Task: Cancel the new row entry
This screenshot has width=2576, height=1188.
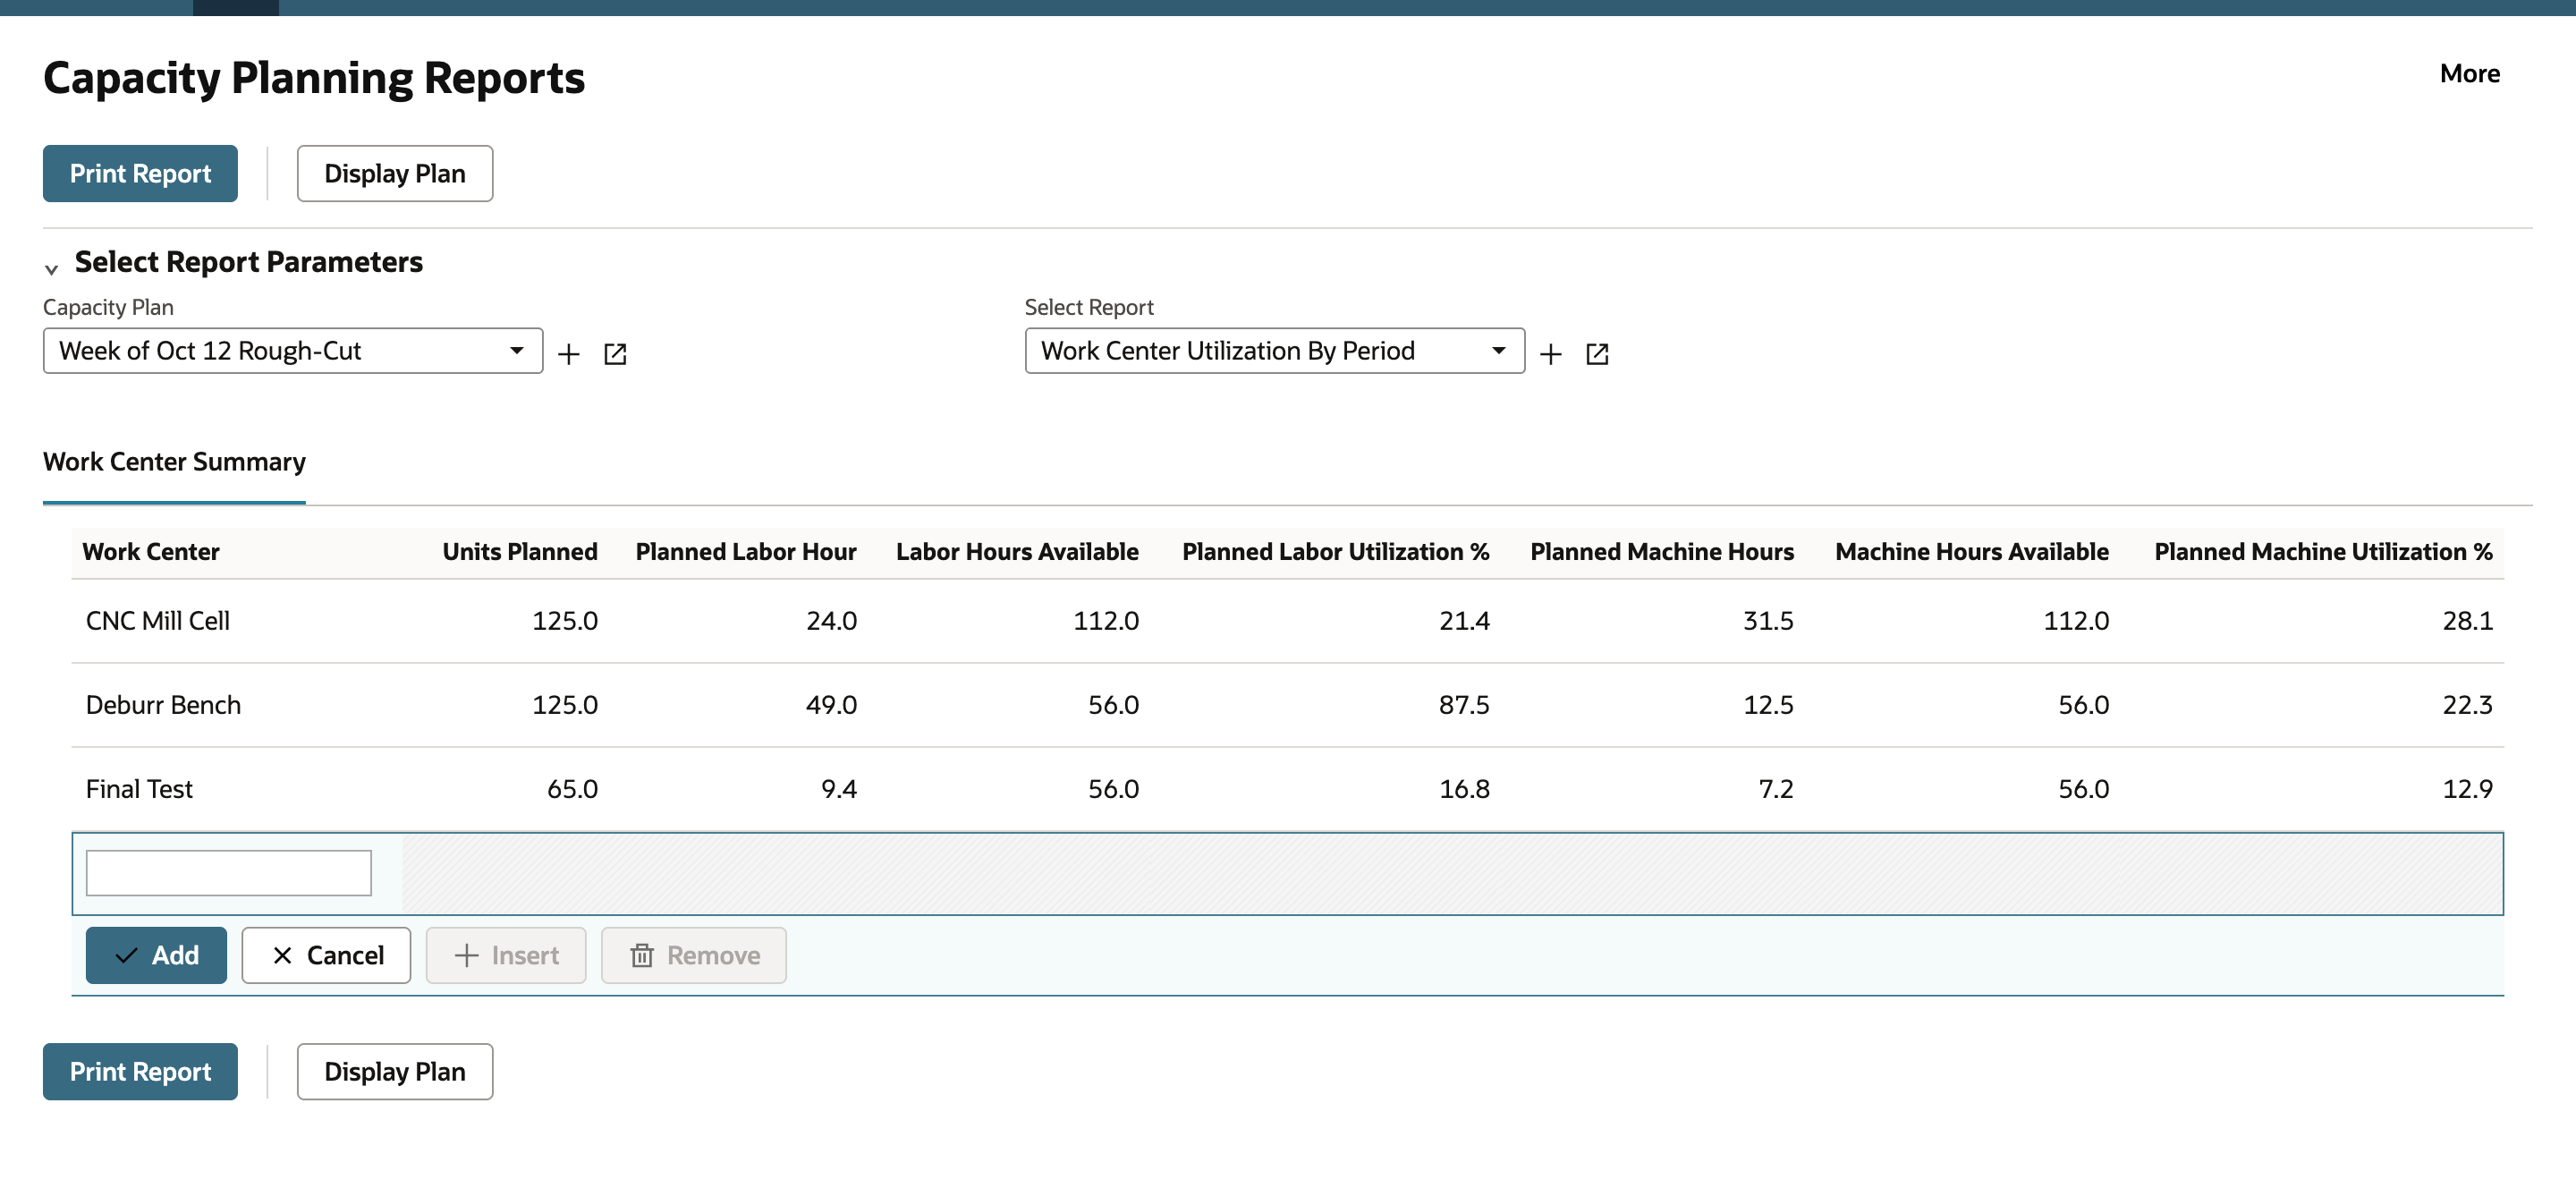Action: click(x=326, y=956)
